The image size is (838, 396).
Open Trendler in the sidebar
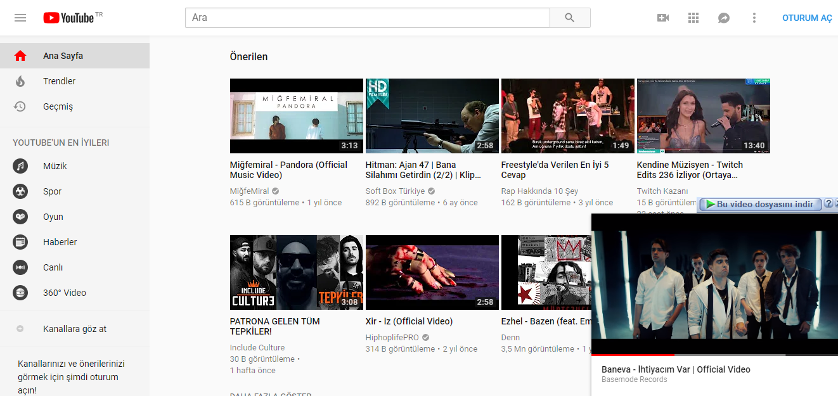(x=75, y=81)
